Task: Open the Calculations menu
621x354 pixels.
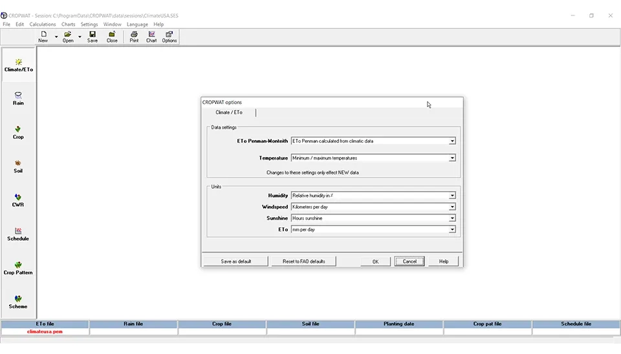Action: 43,25
